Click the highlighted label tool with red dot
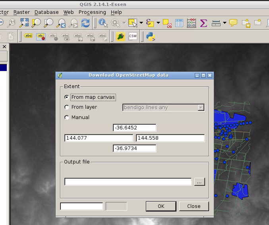This screenshot has width=269, height=225. coord(41,37)
